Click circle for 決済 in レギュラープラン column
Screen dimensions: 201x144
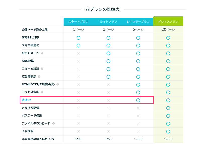pos(138,100)
